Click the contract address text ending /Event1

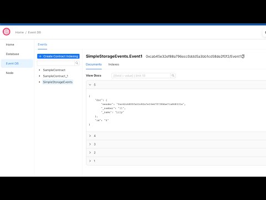pyautogui.click(x=193, y=57)
